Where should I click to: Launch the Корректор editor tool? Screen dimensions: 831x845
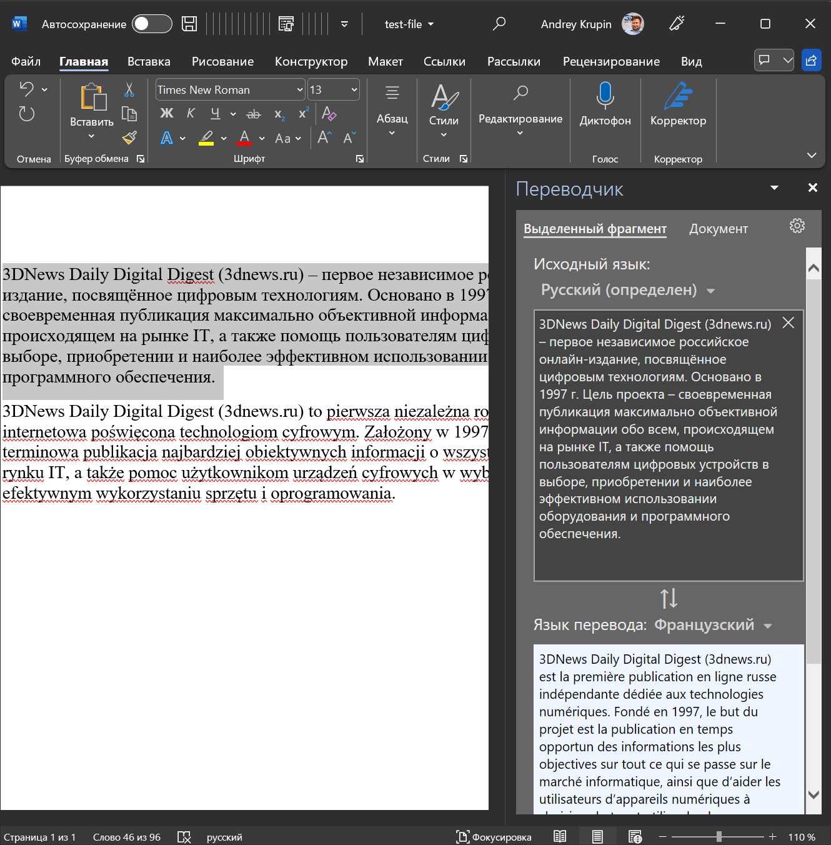(x=678, y=104)
